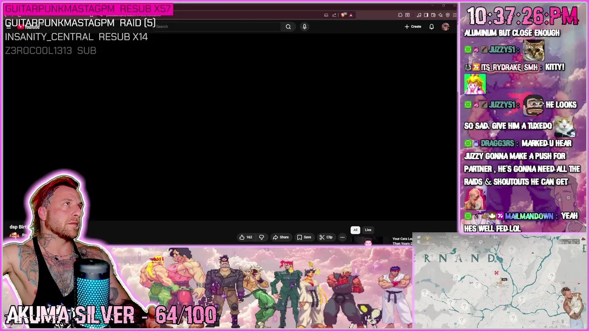Dislike the video with thumbs-down
This screenshot has height=331, width=589.
[x=261, y=237]
